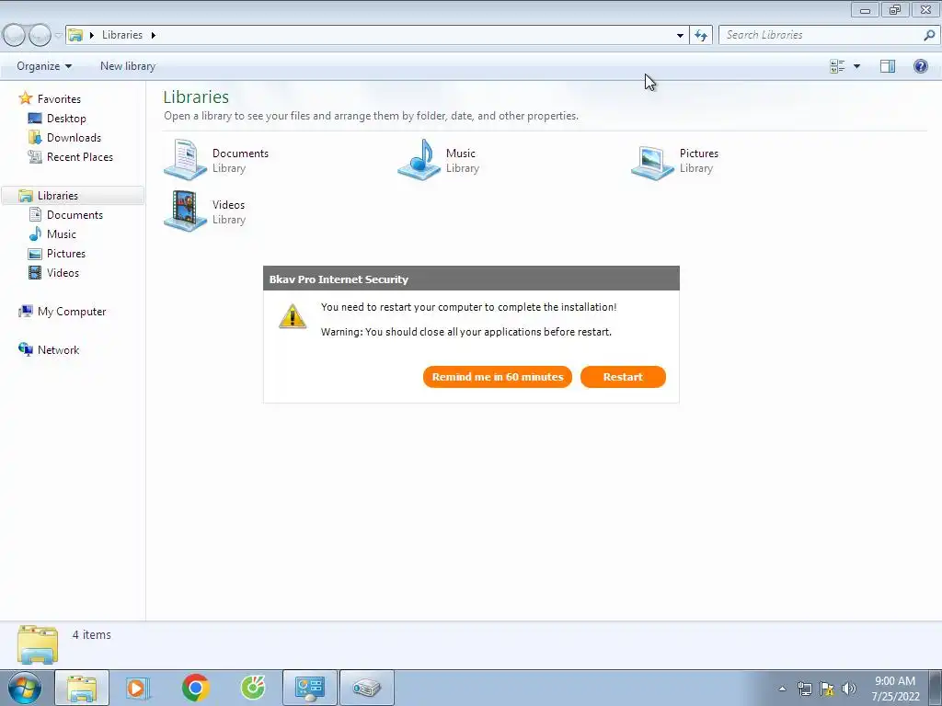This screenshot has width=942, height=706.
Task: Select Desktop under Favorites
Action: pos(66,119)
